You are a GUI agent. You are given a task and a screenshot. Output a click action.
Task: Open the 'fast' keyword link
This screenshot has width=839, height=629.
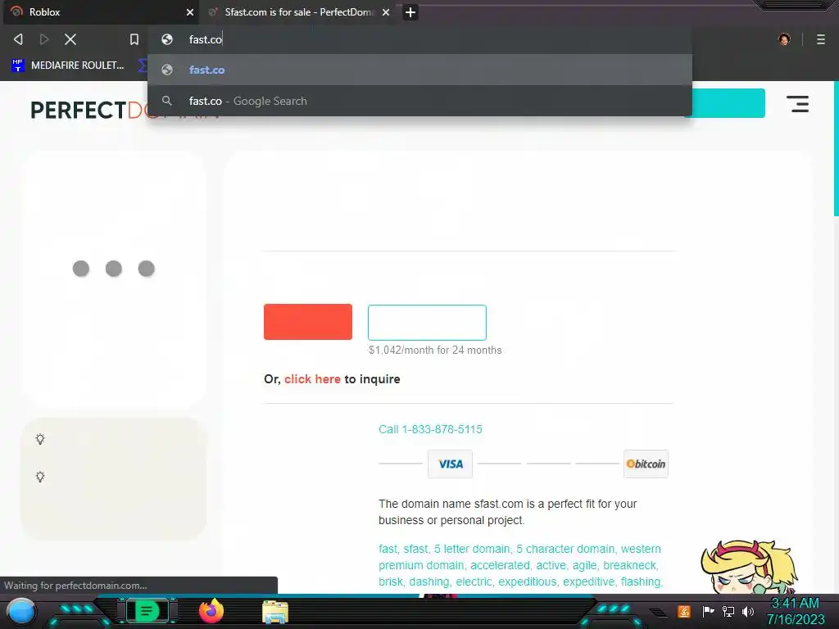pos(388,549)
